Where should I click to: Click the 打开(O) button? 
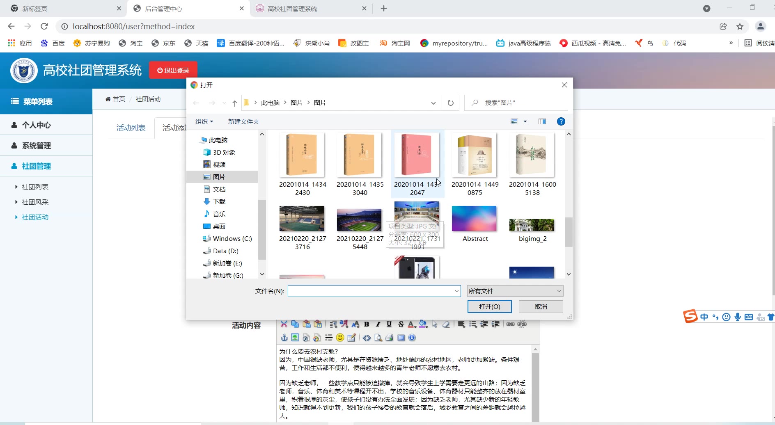click(x=489, y=306)
